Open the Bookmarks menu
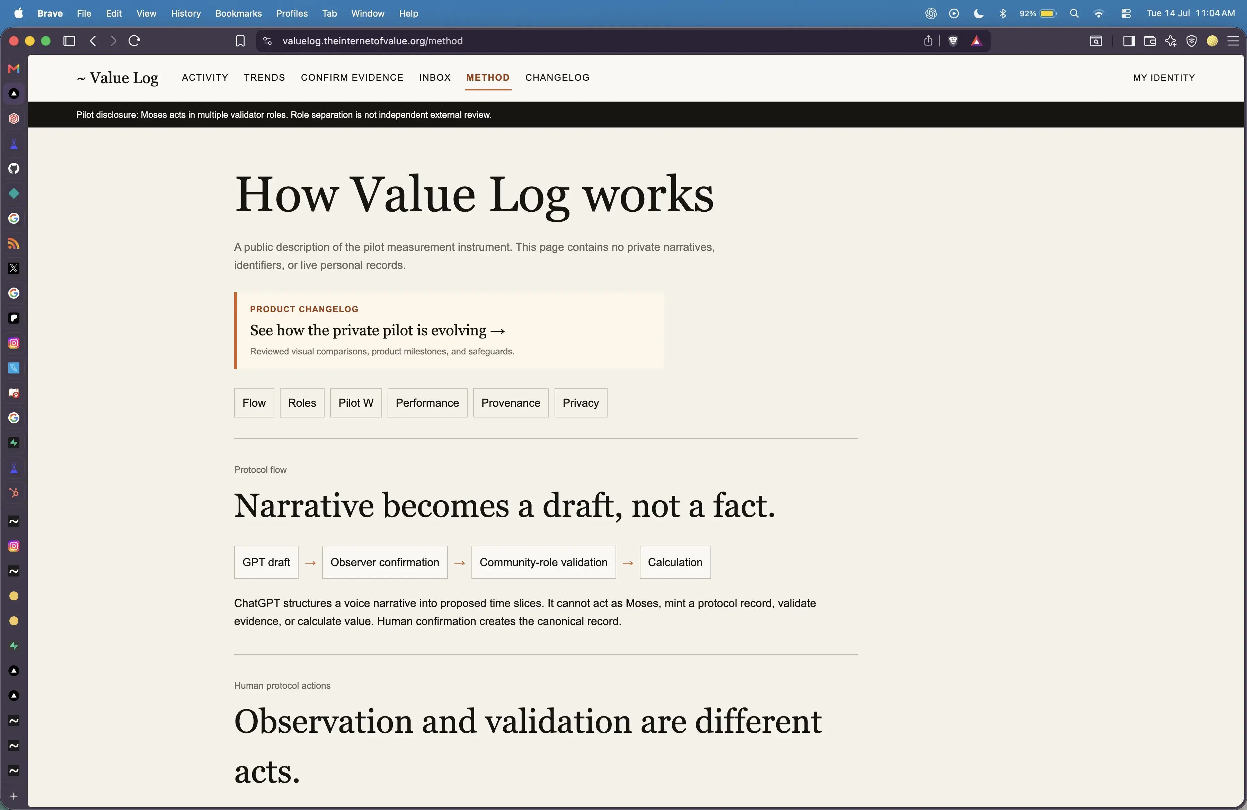1247x810 pixels. [x=238, y=14]
